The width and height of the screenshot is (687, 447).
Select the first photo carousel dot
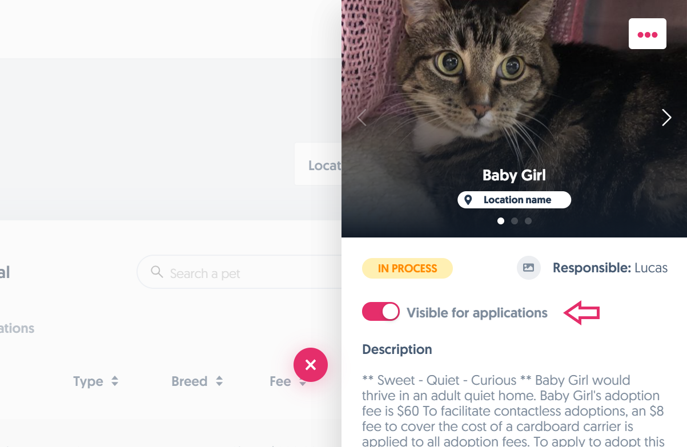click(501, 221)
